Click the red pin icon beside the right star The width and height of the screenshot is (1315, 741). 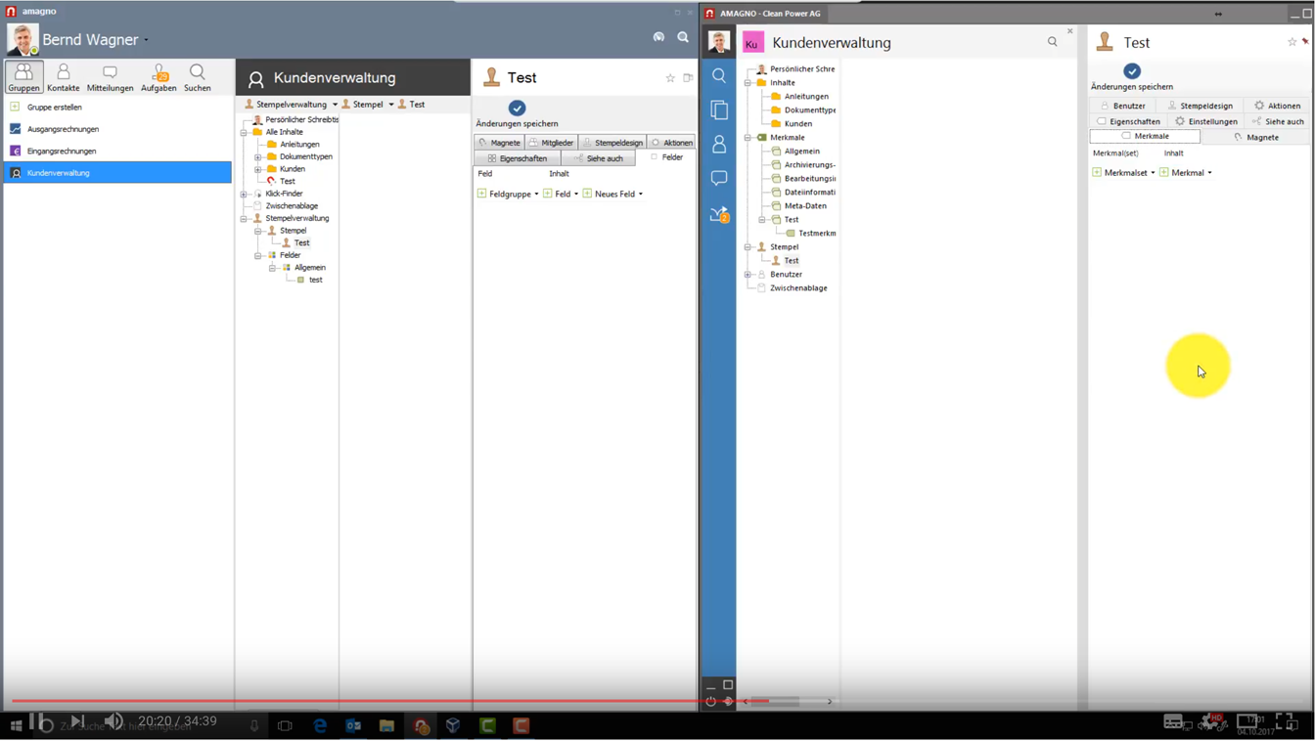(x=1305, y=42)
